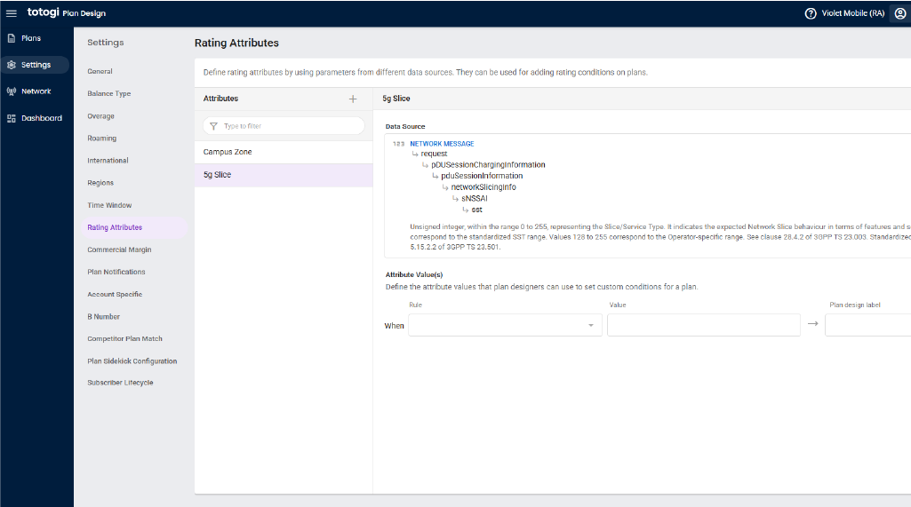Select Subscriber Lifecycle settings
The image size is (911, 507).
120,383
